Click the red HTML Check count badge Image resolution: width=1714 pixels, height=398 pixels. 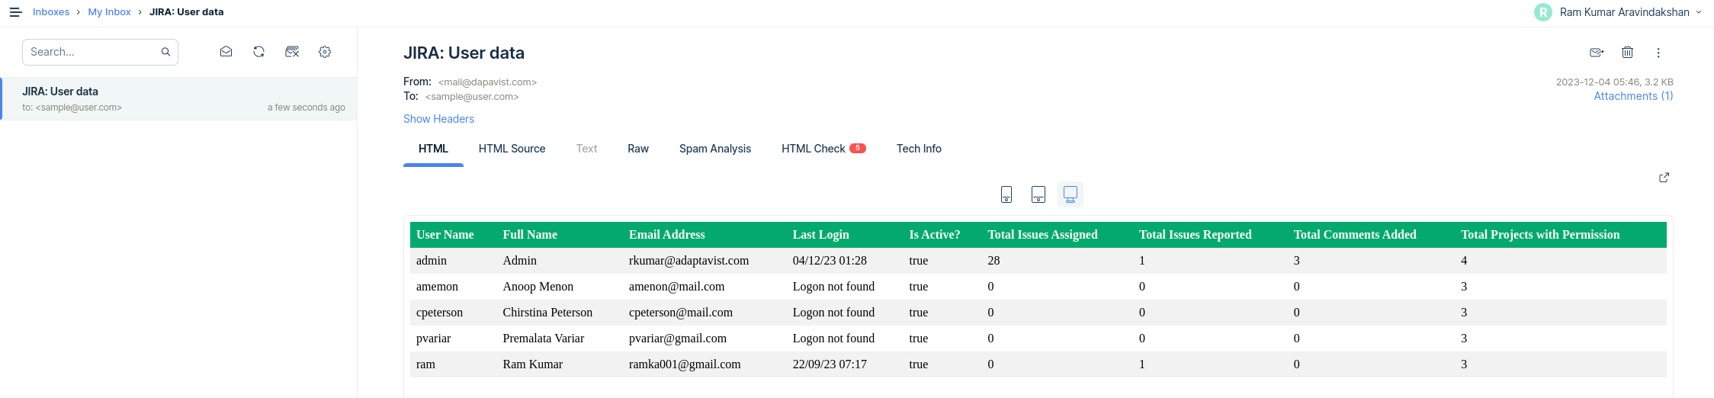pyautogui.click(x=858, y=148)
